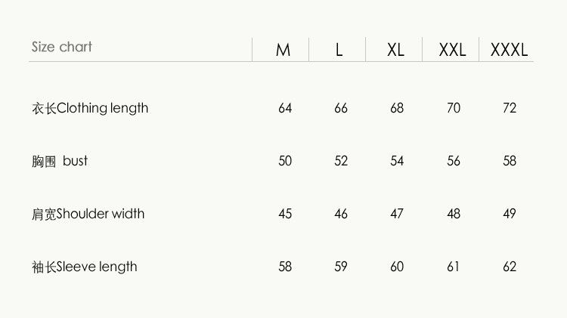Click shoulder width value 47 for XL
The width and height of the screenshot is (567, 318).
(397, 214)
